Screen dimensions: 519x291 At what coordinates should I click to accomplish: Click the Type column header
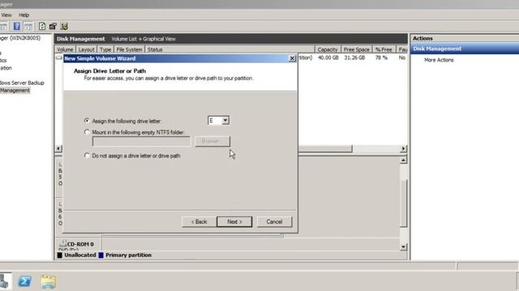coord(105,49)
